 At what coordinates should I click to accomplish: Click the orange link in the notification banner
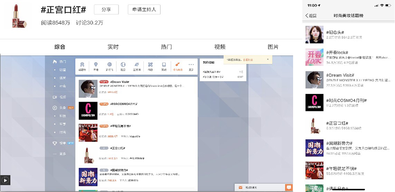pyautogui.click(x=248, y=60)
